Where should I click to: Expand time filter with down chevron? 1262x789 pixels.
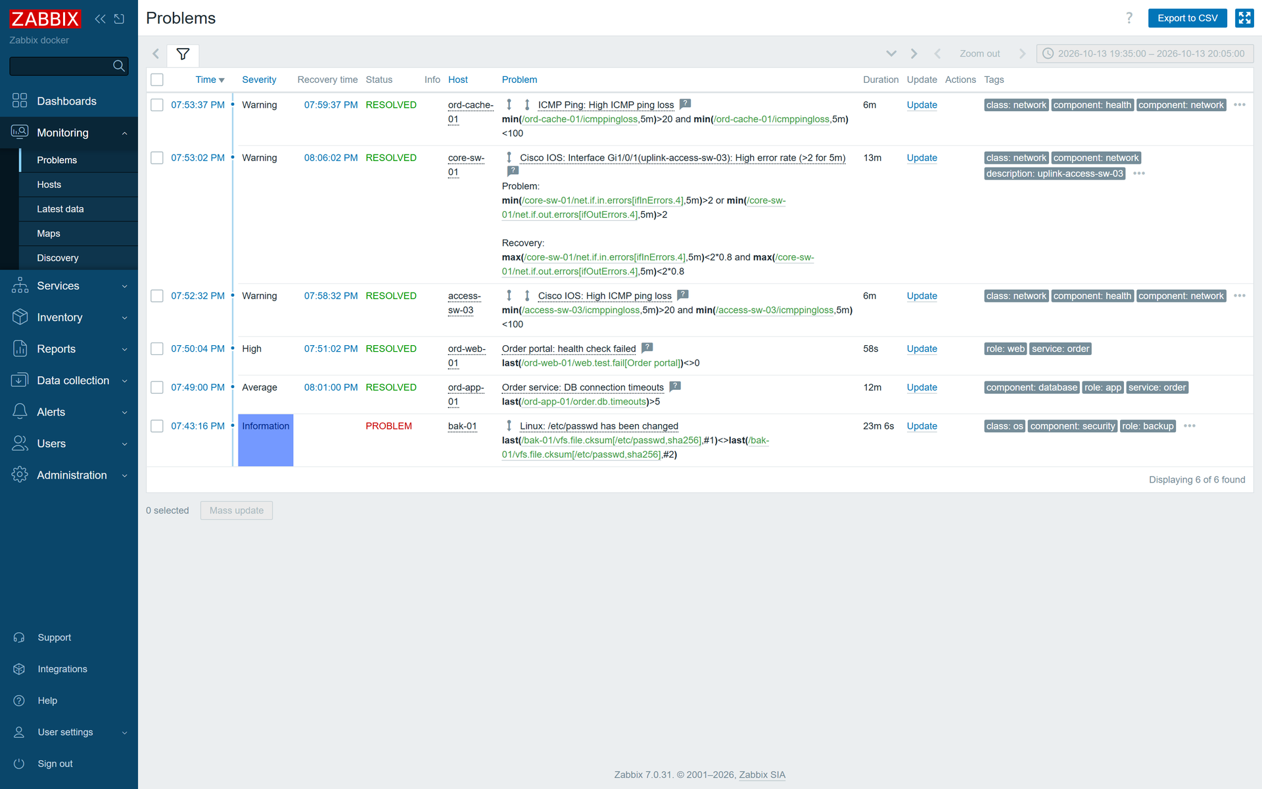[x=891, y=54]
